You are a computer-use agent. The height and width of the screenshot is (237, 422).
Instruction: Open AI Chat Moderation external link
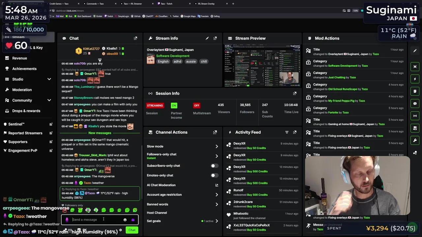coord(217,185)
